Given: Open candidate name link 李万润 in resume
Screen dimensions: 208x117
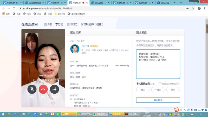Looking at the screenshot, I should (85, 46).
